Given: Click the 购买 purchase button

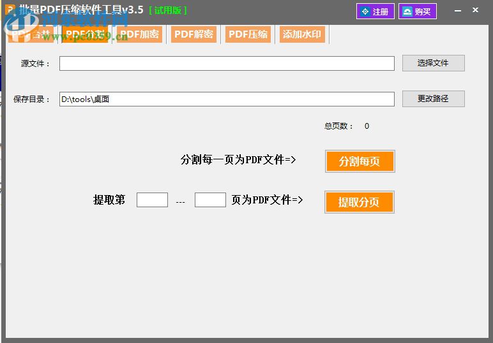Looking at the screenshot, I should 418,11.
